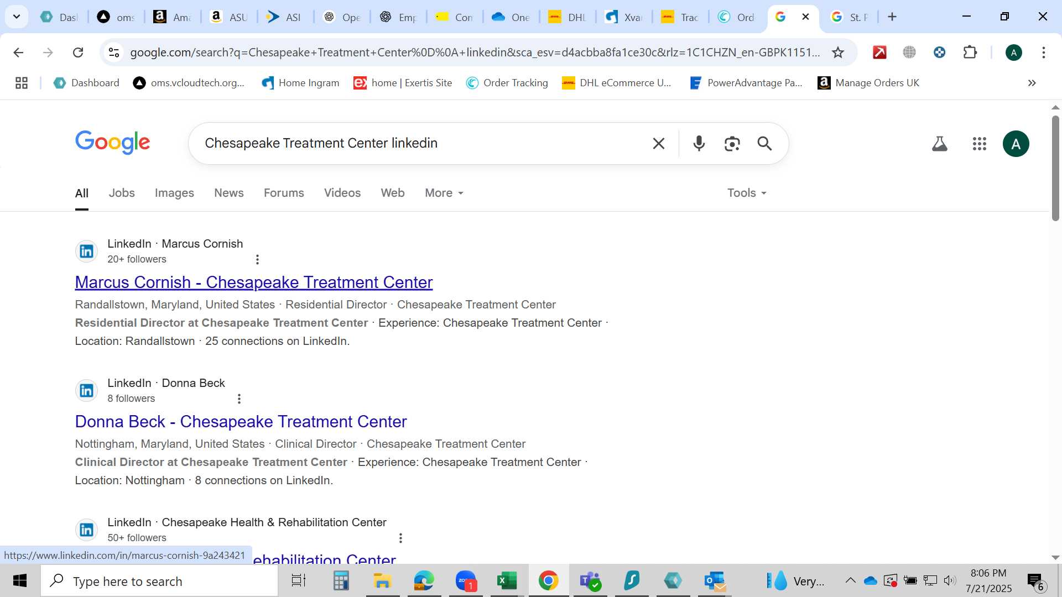Image resolution: width=1062 pixels, height=597 pixels.
Task: Click the browser address bar URL
Action: pyautogui.click(x=475, y=53)
